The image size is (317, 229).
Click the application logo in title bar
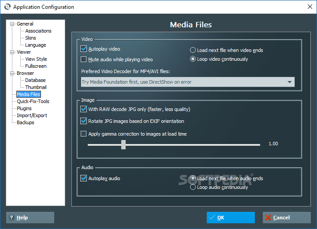7,7
